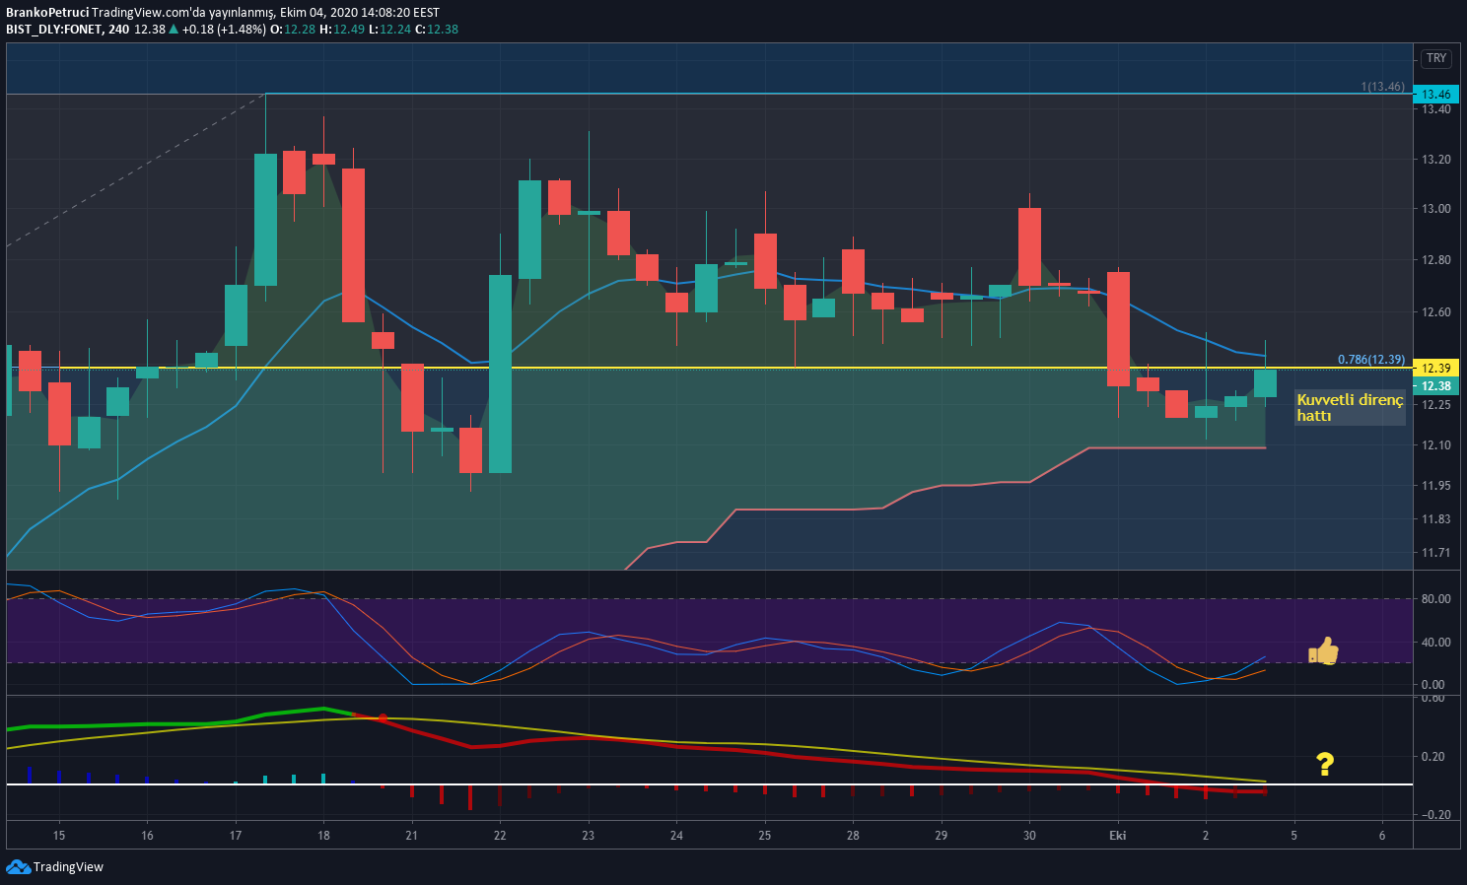
Task: Click the TRY currency badge
Action: click(x=1436, y=58)
